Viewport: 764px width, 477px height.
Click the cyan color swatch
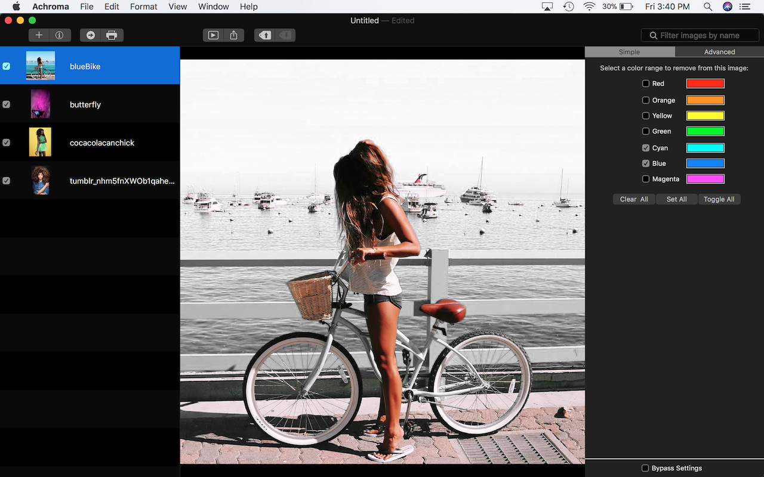706,148
